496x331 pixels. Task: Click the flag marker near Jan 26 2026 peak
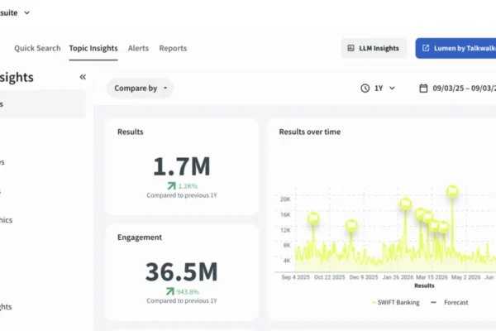pyautogui.click(x=405, y=204)
